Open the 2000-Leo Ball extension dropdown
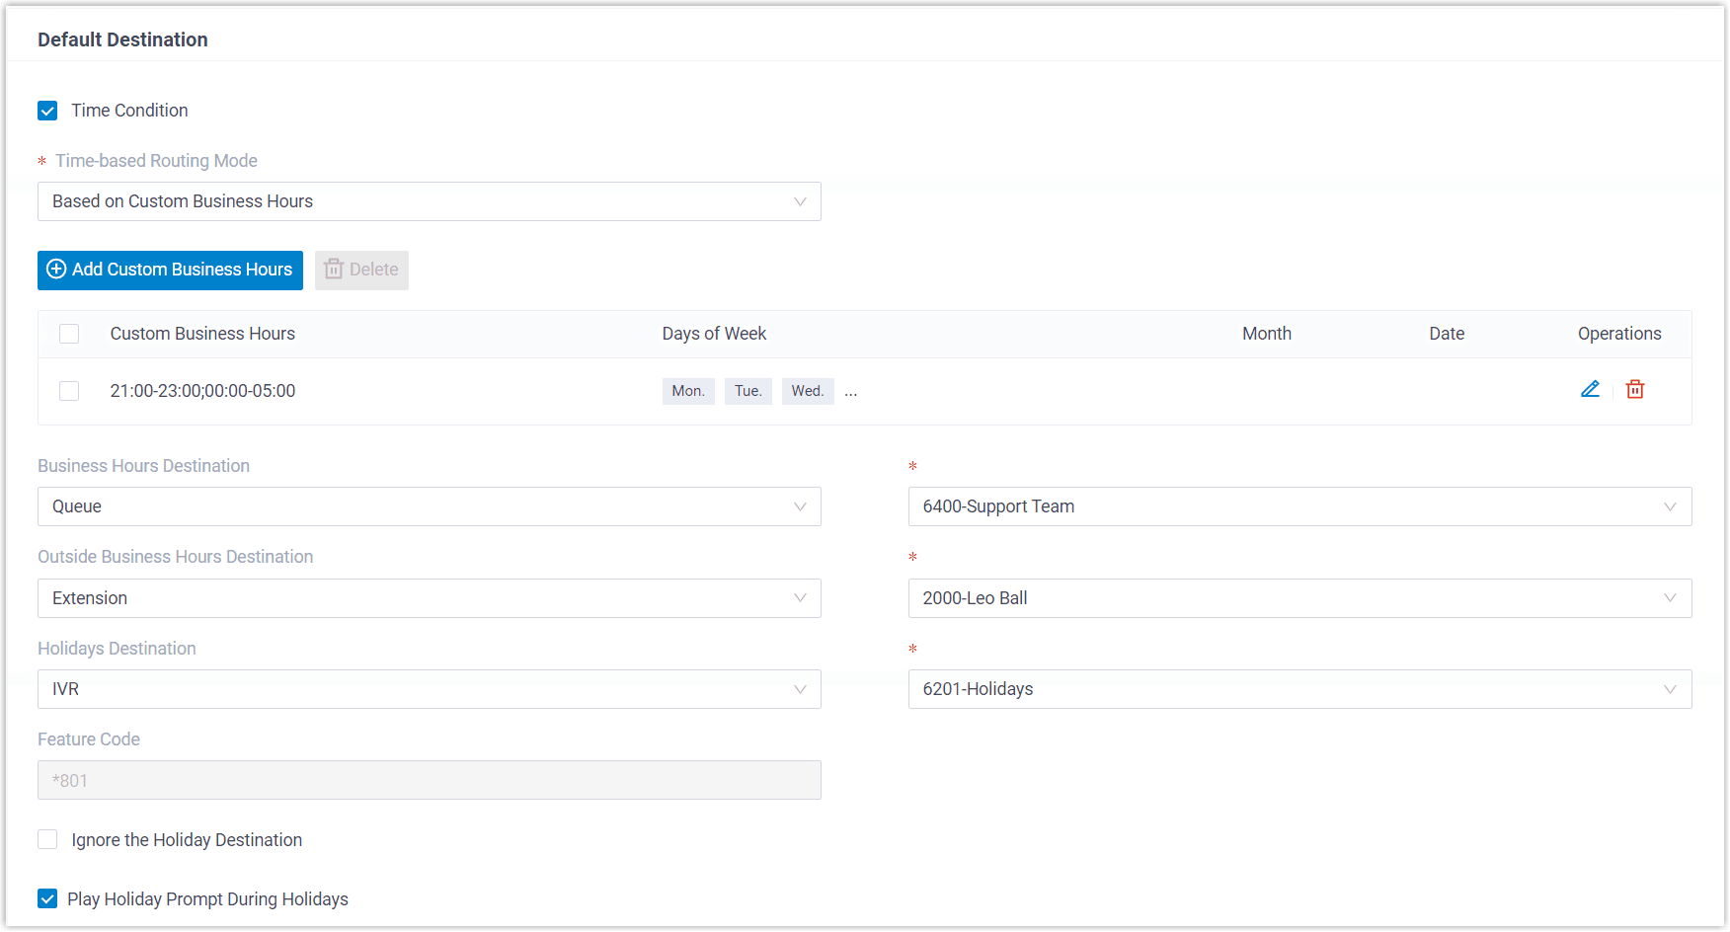The width and height of the screenshot is (1730, 932). tap(1298, 598)
